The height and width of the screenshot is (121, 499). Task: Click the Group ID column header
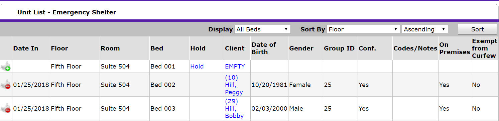point(339,48)
